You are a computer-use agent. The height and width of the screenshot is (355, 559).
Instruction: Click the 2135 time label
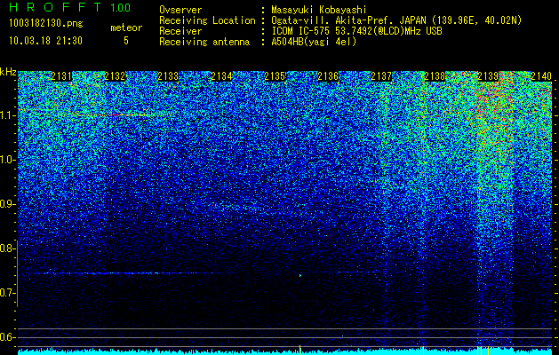(275, 76)
